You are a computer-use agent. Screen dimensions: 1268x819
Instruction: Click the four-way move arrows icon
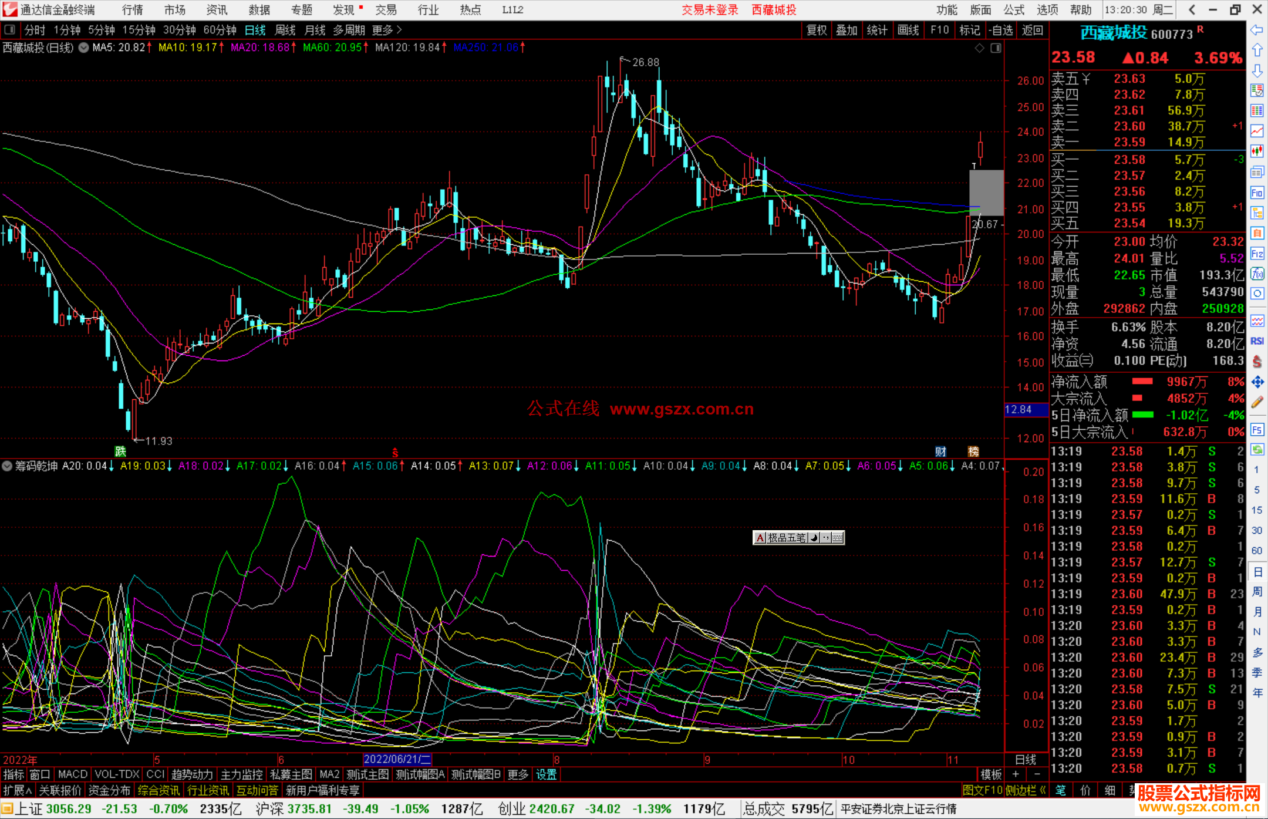point(1257,382)
